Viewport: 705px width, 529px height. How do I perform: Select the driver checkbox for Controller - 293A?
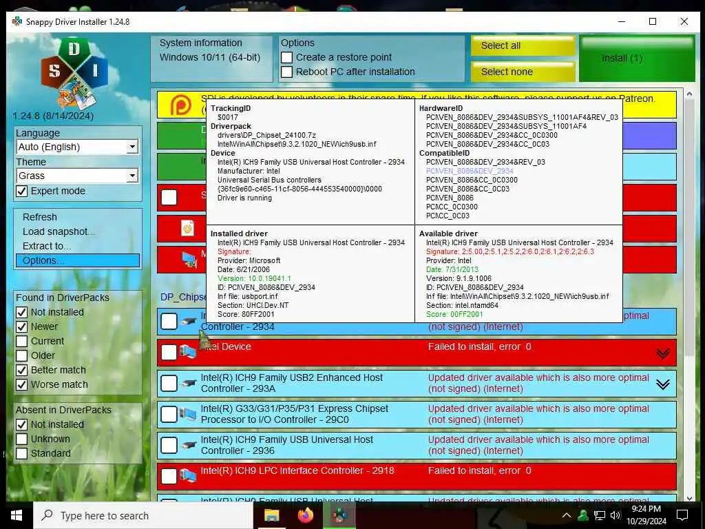point(169,383)
